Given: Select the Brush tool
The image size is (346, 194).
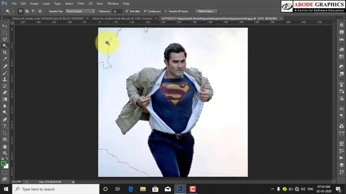Looking at the screenshot, I should click(5, 73).
